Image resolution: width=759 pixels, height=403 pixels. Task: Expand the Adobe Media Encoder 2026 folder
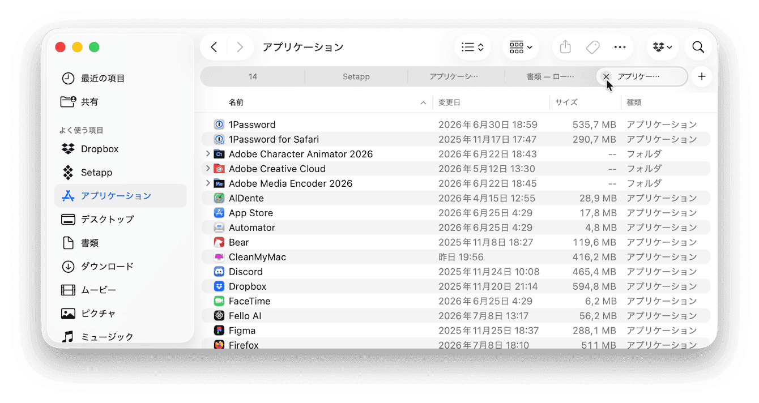[x=208, y=183]
